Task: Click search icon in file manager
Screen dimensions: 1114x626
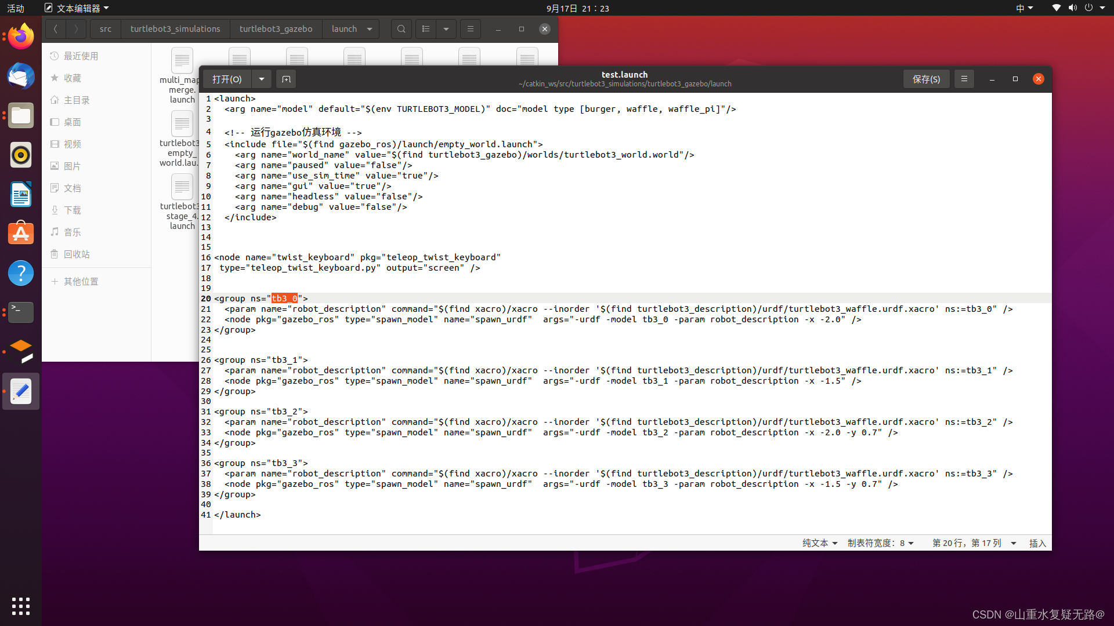Action: [x=401, y=29]
